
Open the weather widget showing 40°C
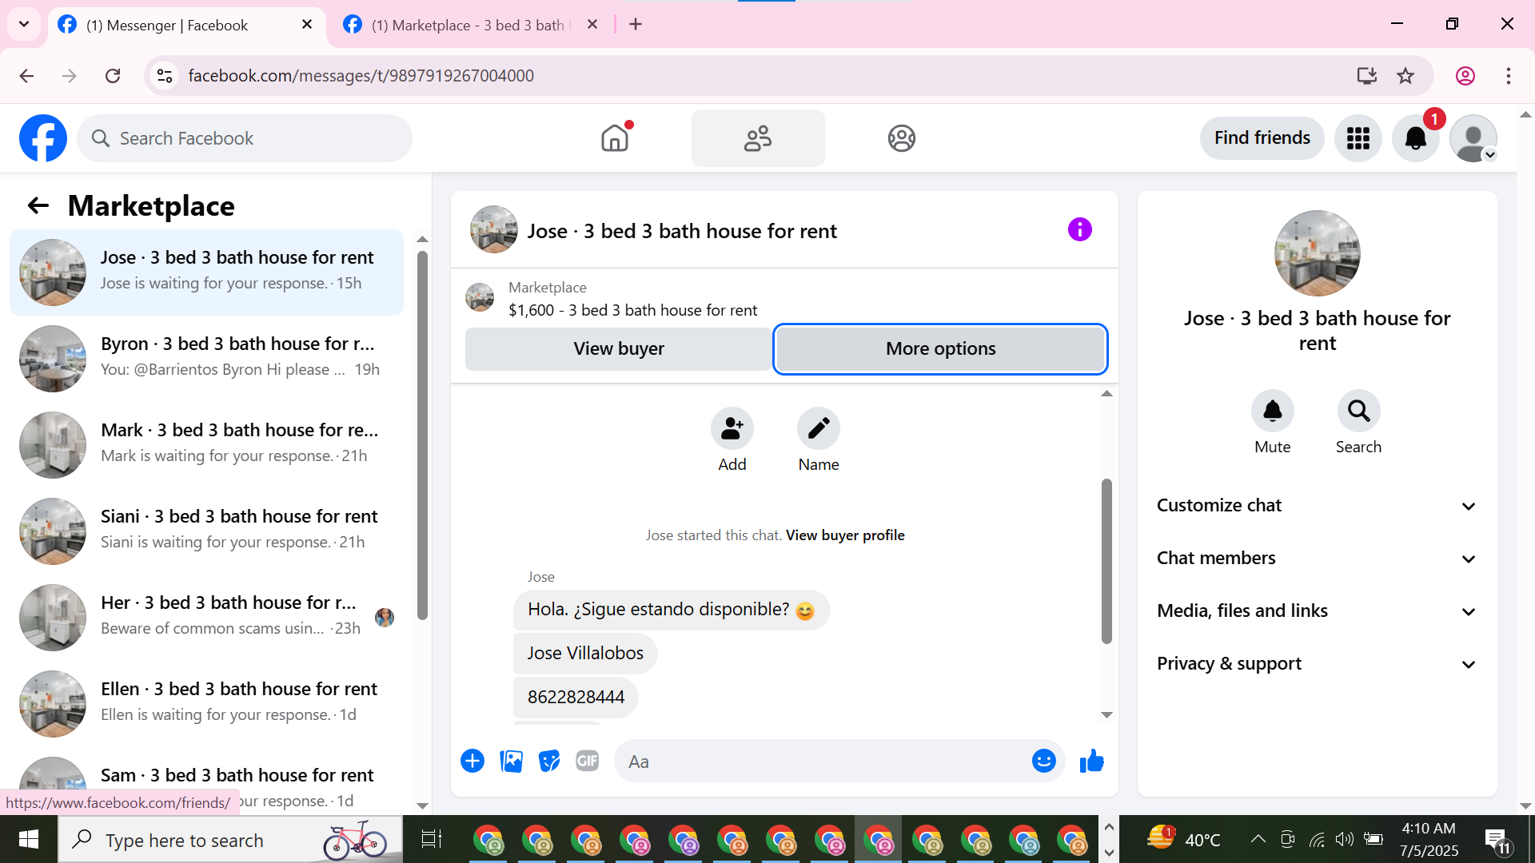(1183, 839)
